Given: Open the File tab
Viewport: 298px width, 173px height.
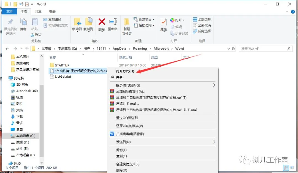Looking at the screenshot, I should click(x=9, y=12).
